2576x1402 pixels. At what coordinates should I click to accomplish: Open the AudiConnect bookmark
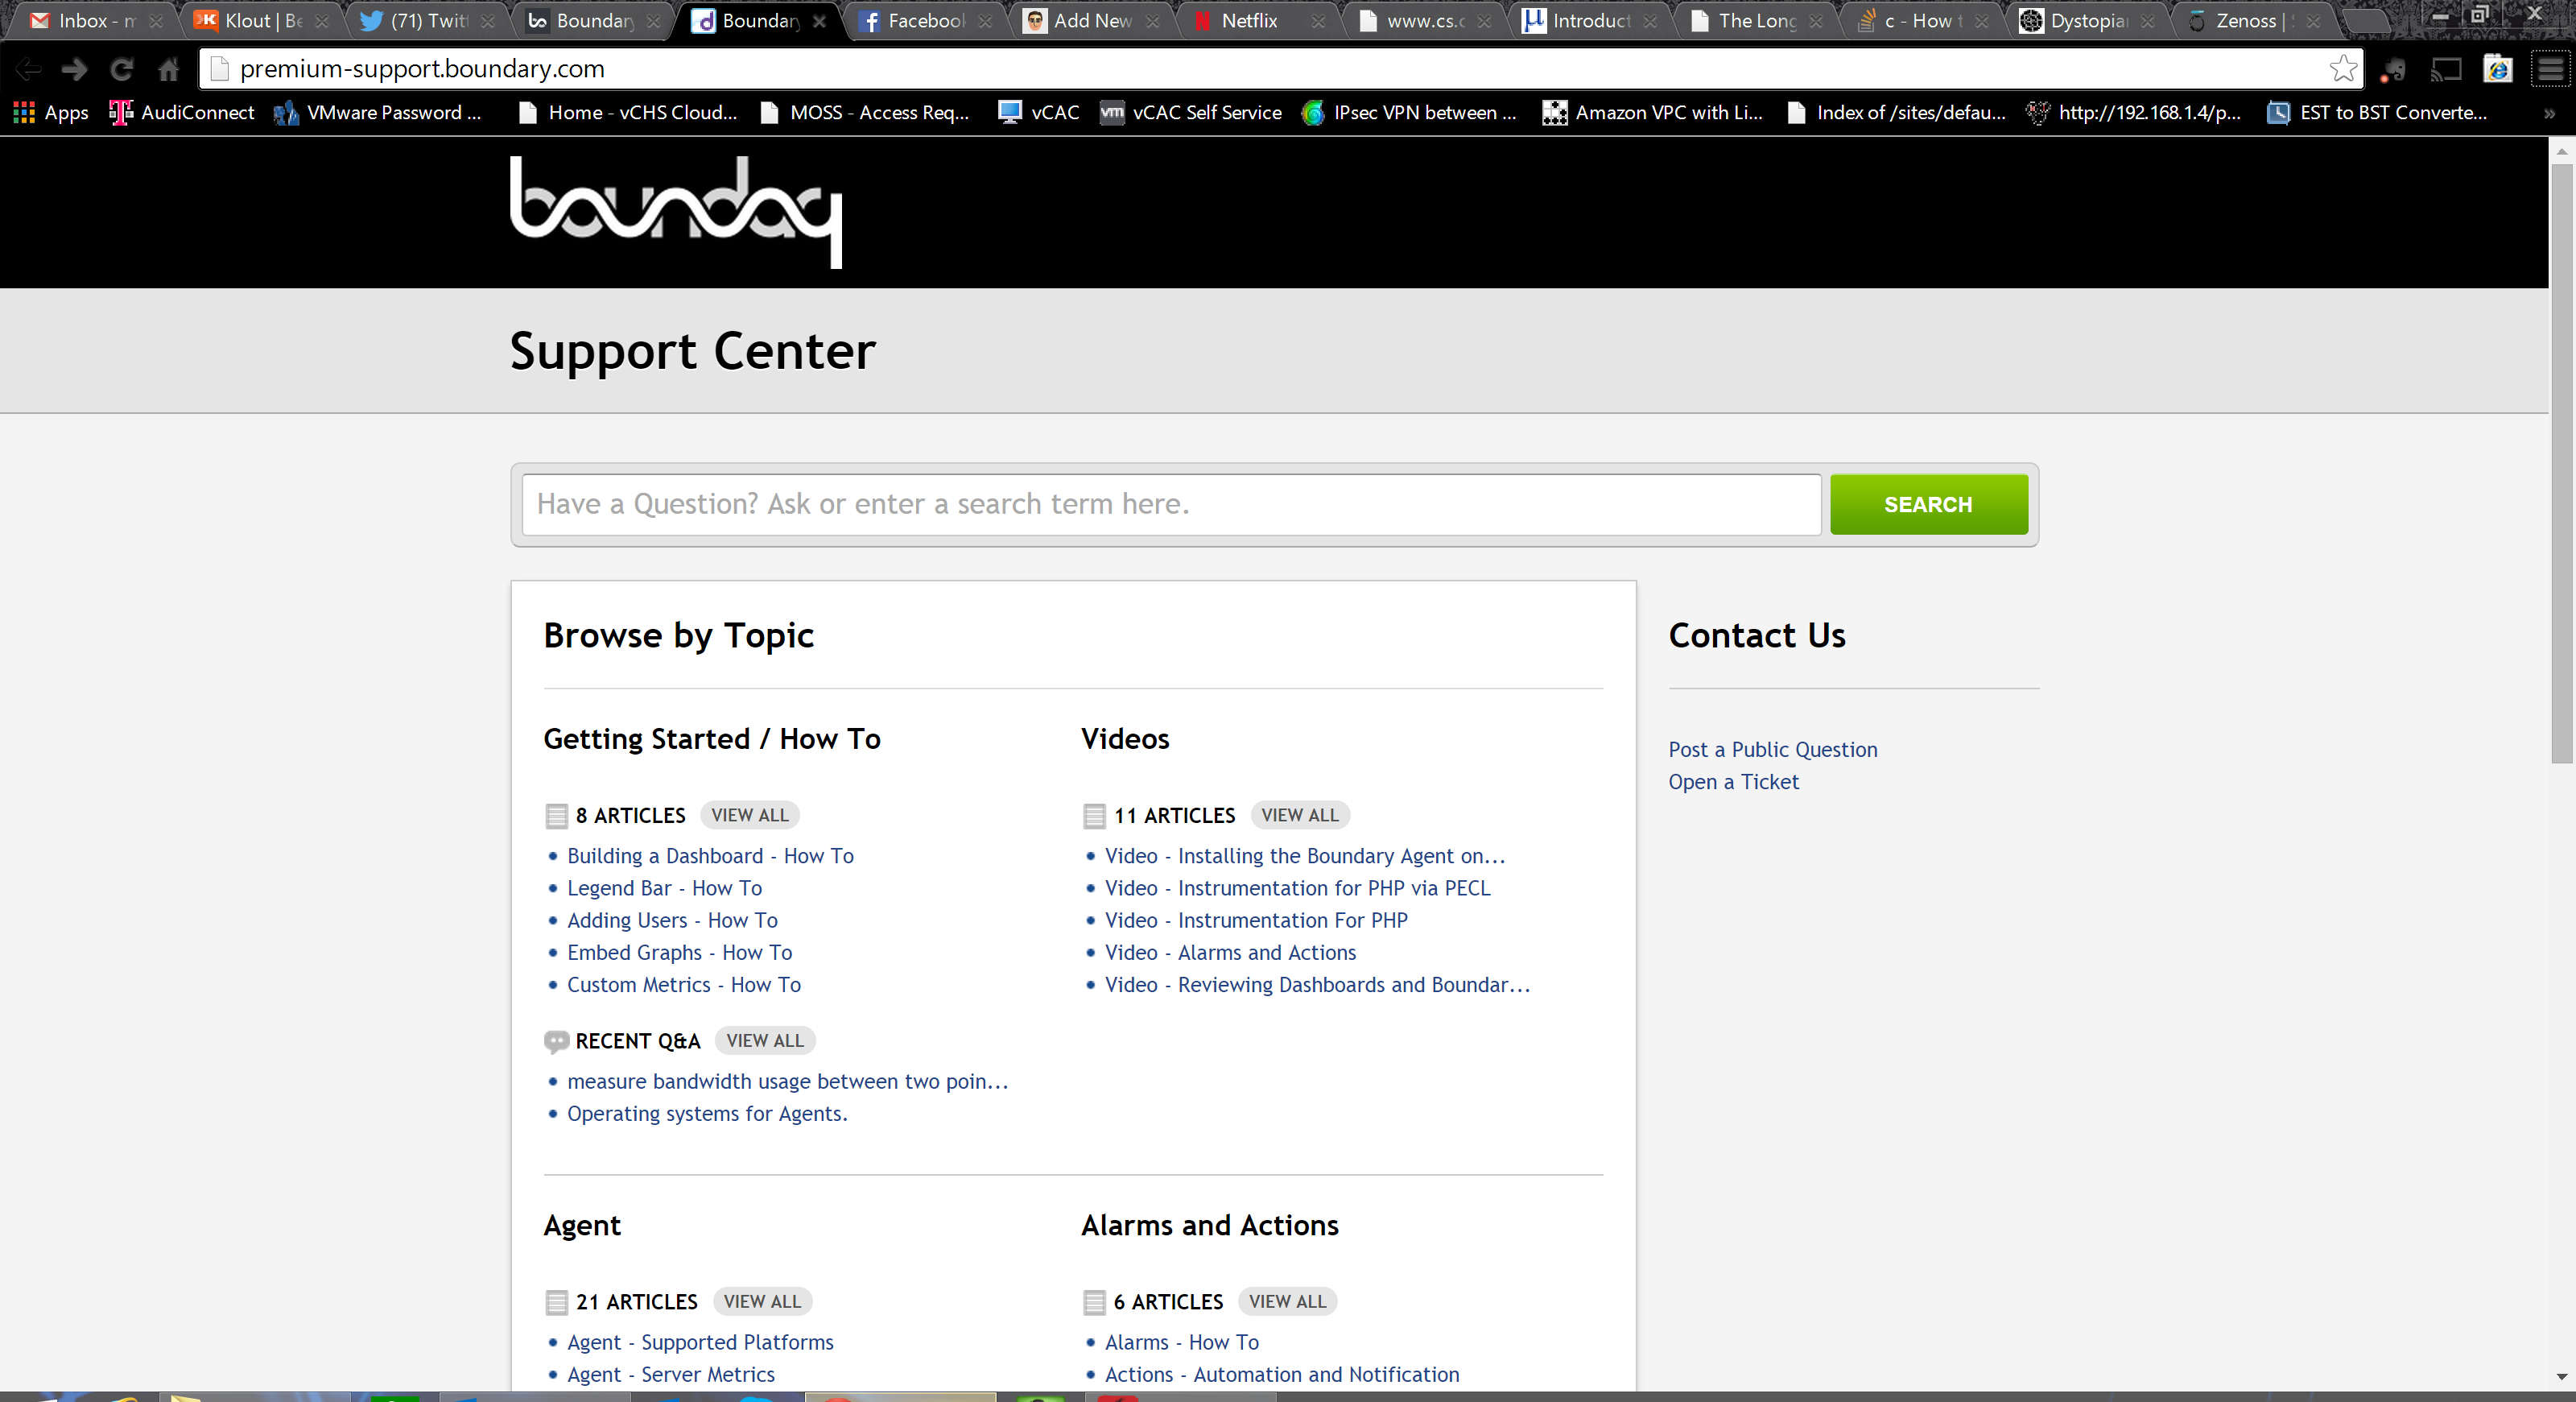coord(182,113)
